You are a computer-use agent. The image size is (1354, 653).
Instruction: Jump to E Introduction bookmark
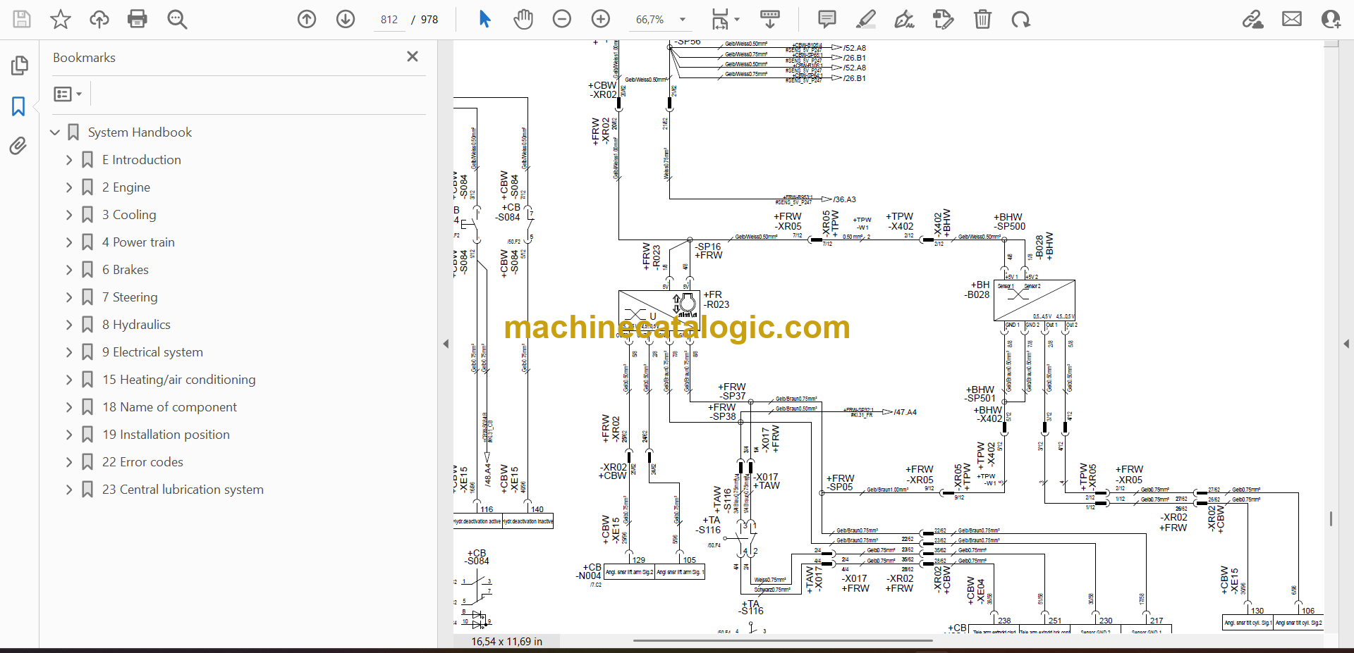(142, 160)
